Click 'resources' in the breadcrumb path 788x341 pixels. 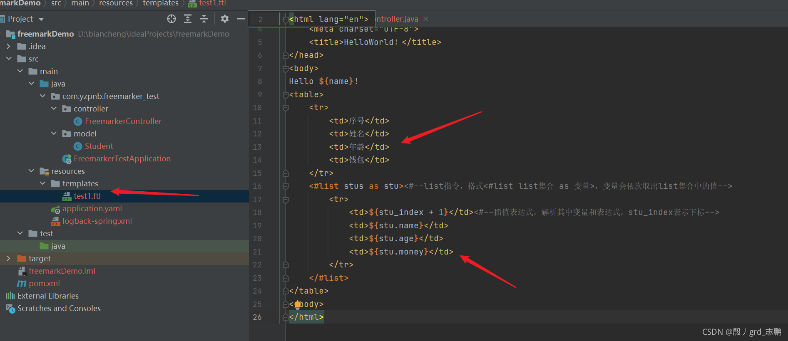[x=116, y=3]
